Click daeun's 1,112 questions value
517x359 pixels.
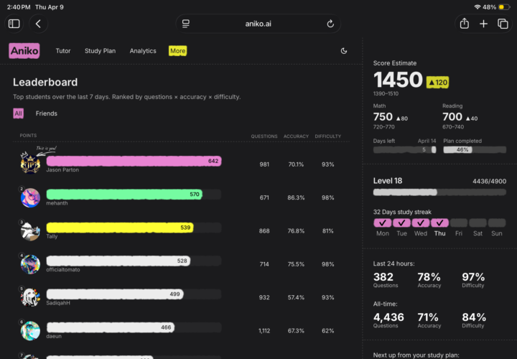coord(264,331)
